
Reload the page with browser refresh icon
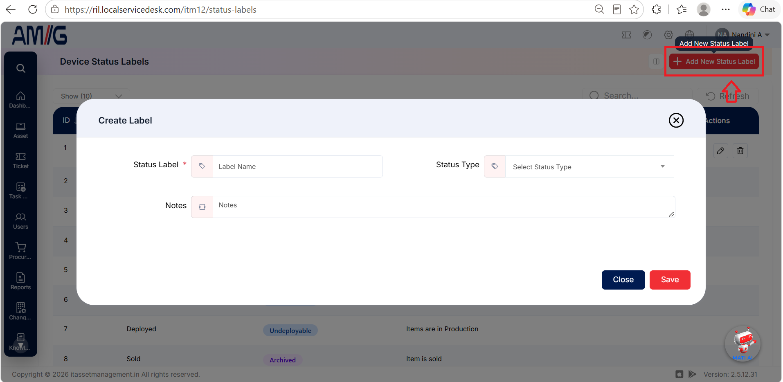(33, 9)
